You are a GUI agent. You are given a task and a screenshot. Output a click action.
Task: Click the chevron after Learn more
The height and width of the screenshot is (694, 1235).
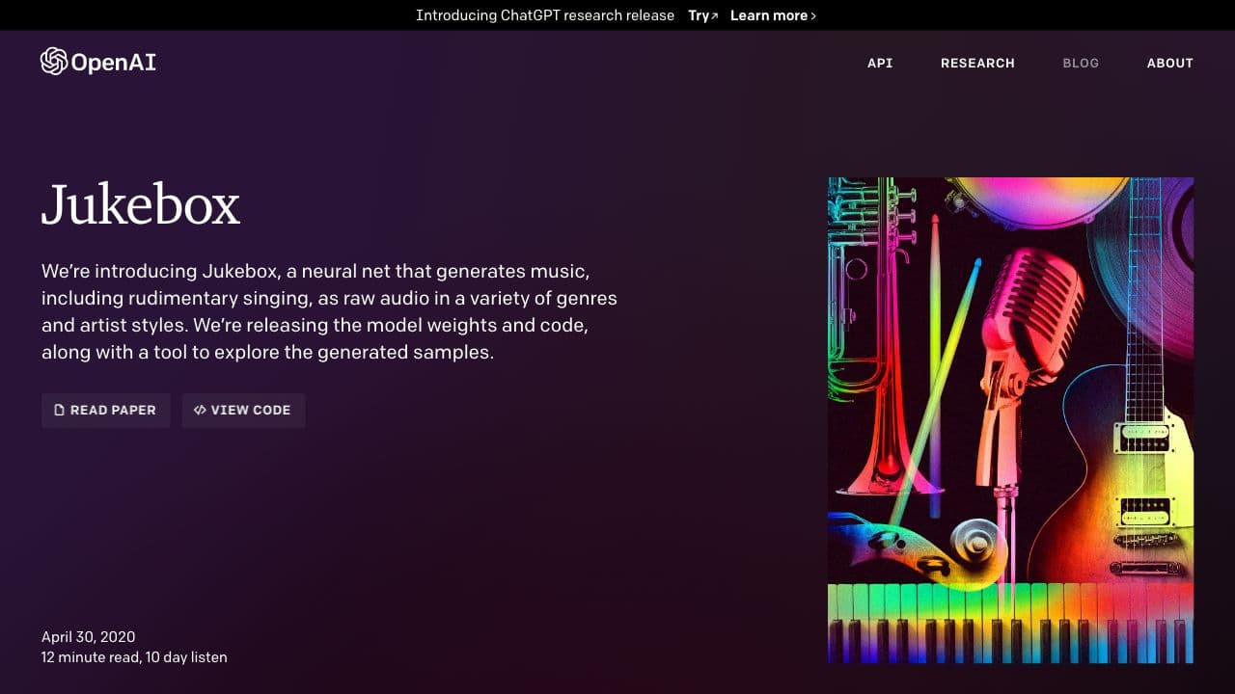point(813,16)
